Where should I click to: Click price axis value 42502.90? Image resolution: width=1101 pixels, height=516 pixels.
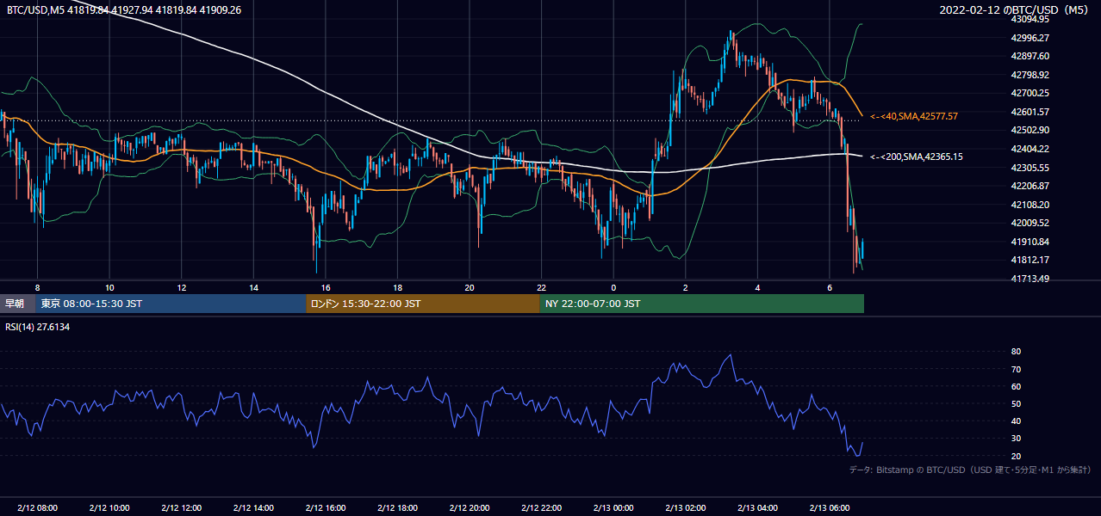point(1029,130)
